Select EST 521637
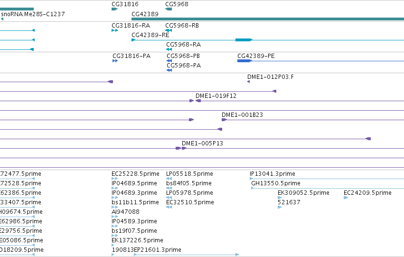Screen dimensions: 404x257 point(289,202)
